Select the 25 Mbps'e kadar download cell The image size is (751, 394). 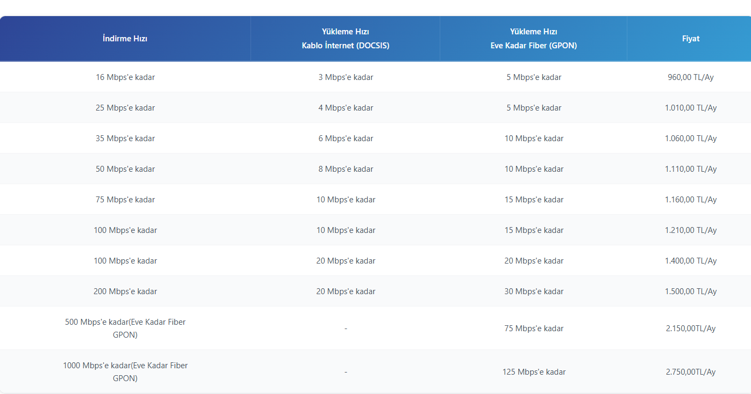[x=125, y=108]
